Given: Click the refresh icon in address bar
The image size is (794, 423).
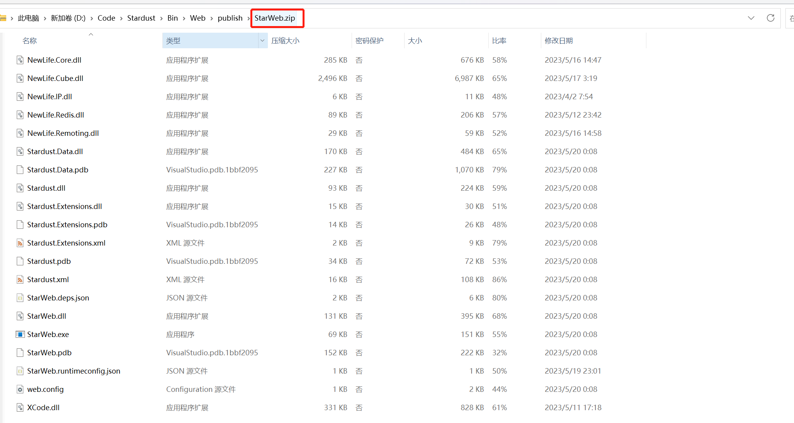Looking at the screenshot, I should tap(771, 18).
